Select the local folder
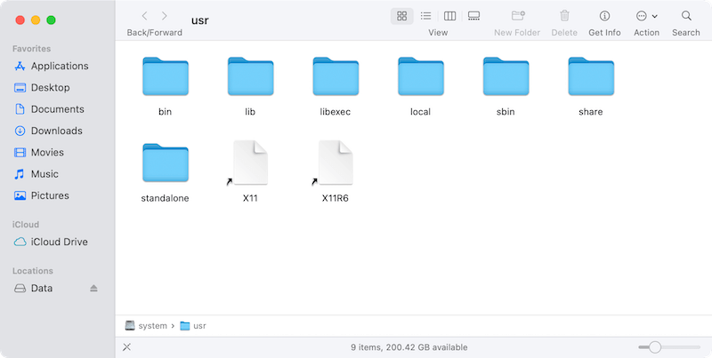The width and height of the screenshot is (712, 358). point(420,76)
